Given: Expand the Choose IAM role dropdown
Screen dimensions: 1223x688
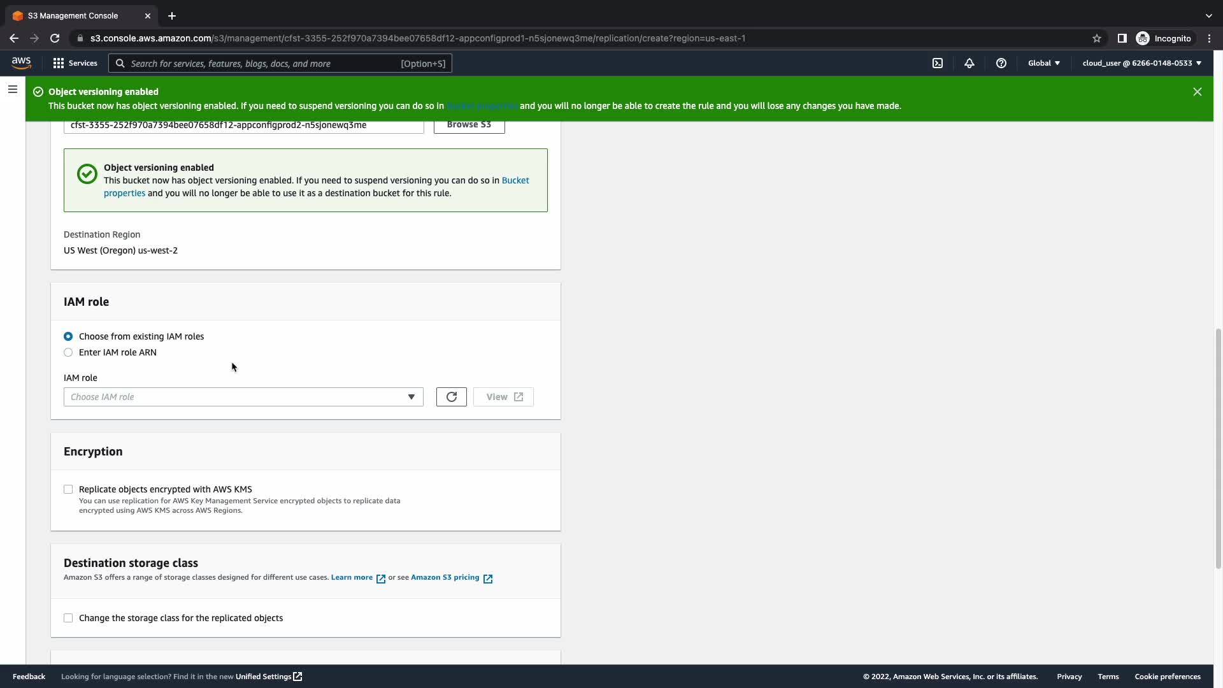Looking at the screenshot, I should tap(243, 397).
